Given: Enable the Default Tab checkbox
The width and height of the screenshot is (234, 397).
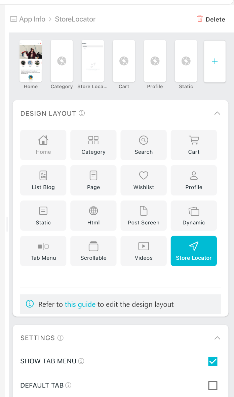Looking at the screenshot, I should [x=213, y=386].
